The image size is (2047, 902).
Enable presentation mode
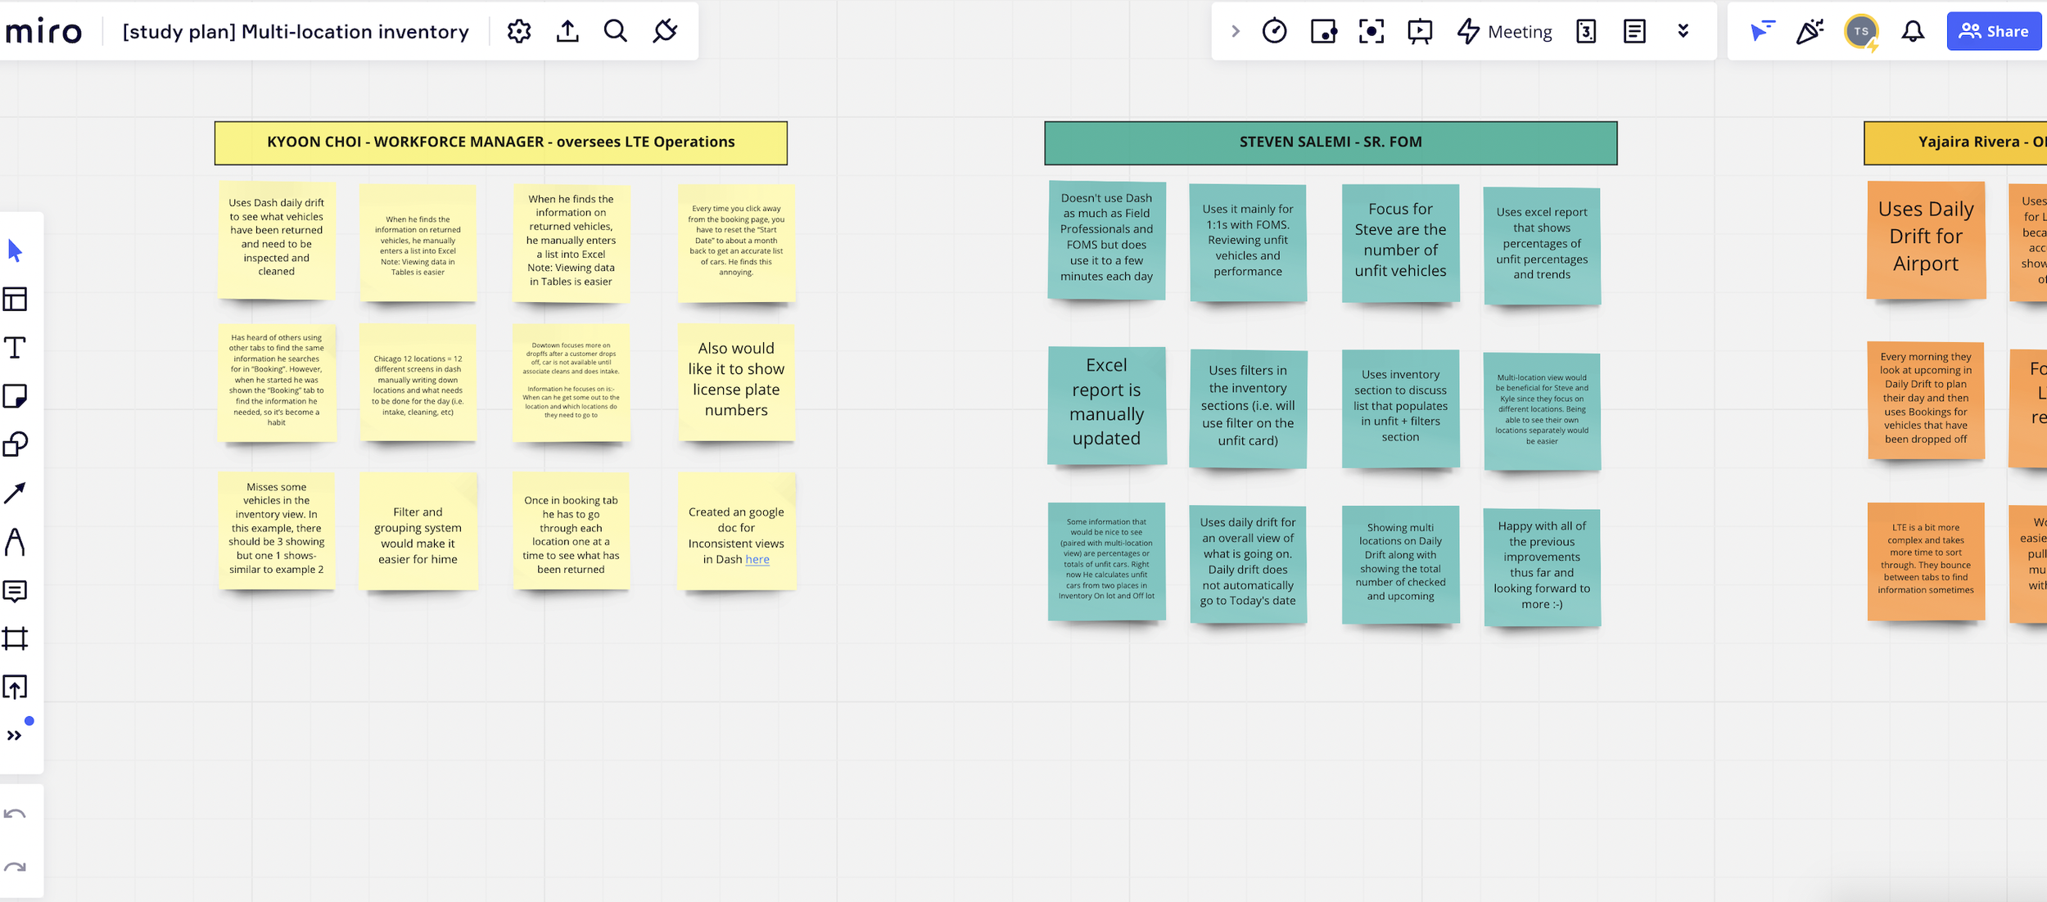[x=1420, y=32]
